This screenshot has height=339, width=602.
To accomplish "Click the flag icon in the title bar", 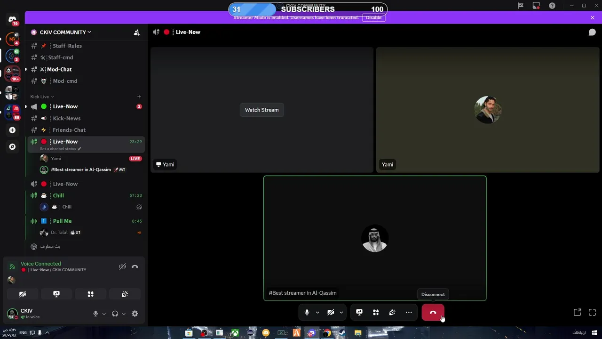I will (x=521, y=6).
